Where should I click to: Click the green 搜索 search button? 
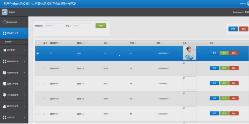[101, 26]
